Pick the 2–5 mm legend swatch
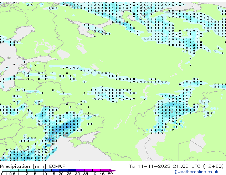 (x=31, y=170)
